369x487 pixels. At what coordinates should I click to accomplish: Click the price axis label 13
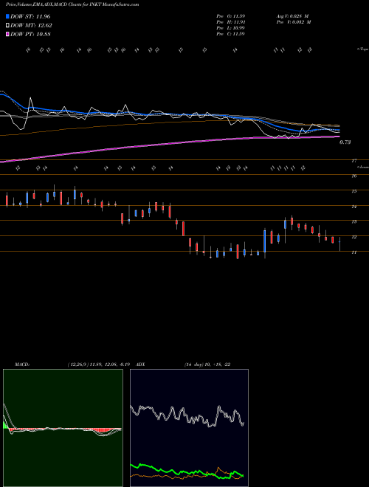point(354,222)
